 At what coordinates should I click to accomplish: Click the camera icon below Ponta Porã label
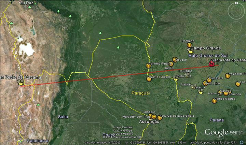pos(176,80)
